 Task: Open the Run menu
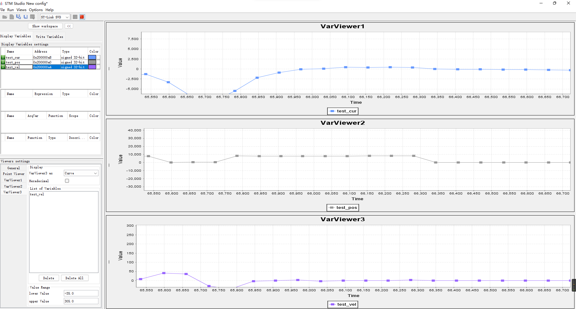pos(11,10)
